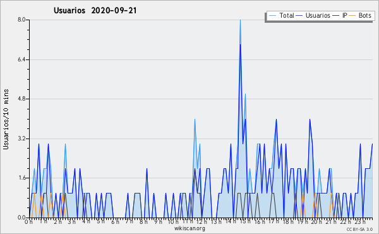The width and height of the screenshot is (379, 234).
Task: Click the y-axis value 4.8
Action: click(21, 99)
